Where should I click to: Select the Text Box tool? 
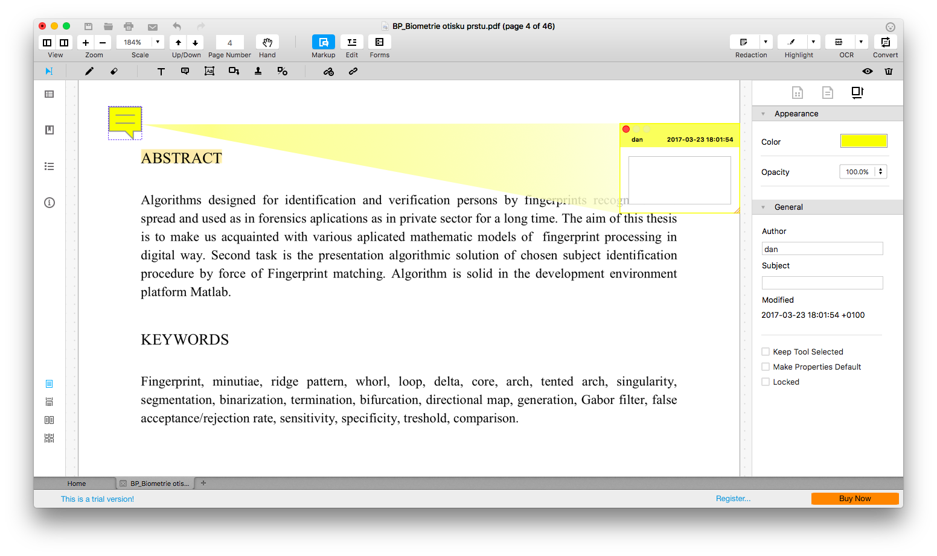coord(209,71)
